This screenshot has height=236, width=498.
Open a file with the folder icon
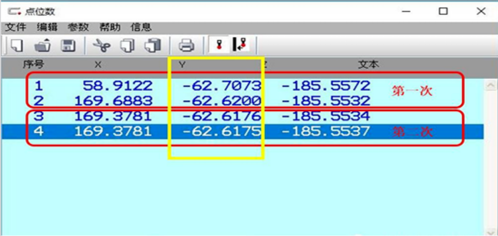pyautogui.click(x=43, y=46)
